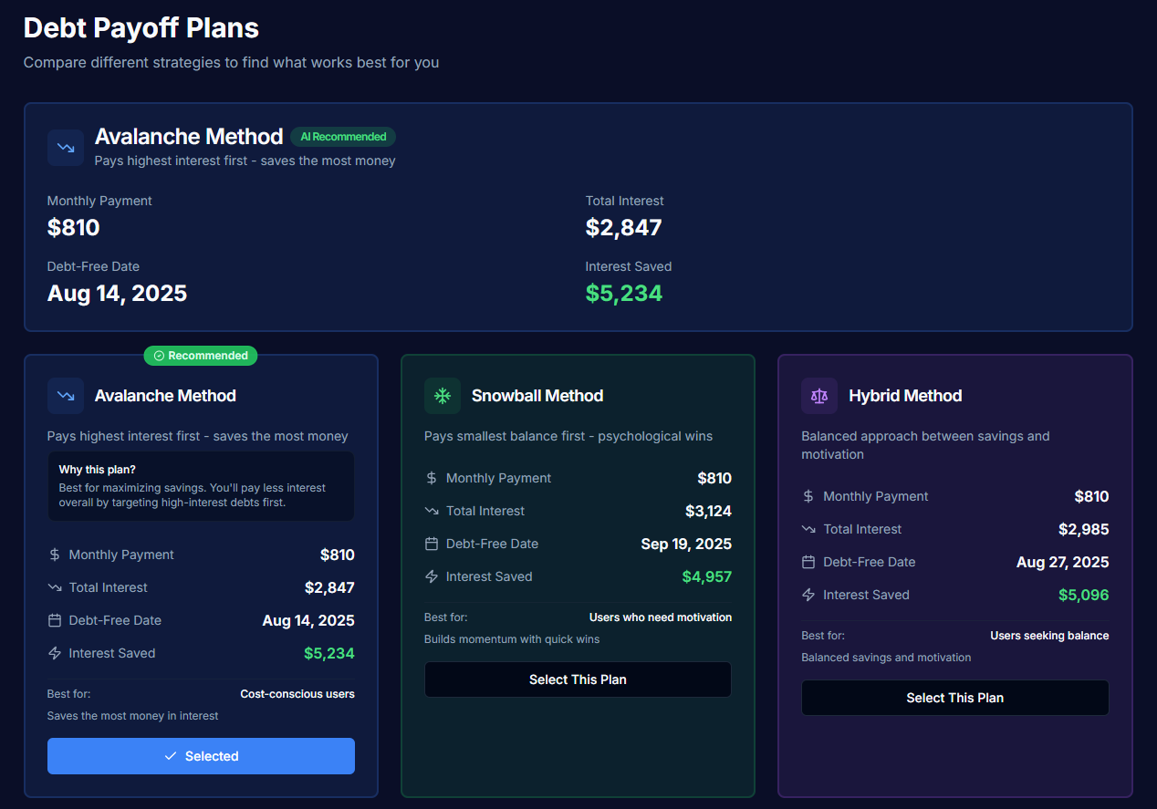Click the lightning icon beside Hybrid Interest Saved
The image size is (1157, 809).
807,594
